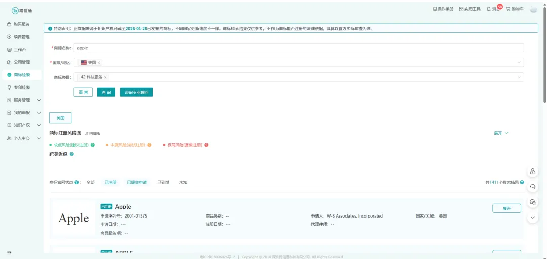The image size is (547, 259).
Task: Collapse the sidebar with the bottom-left menu icon
Action: tap(10, 252)
